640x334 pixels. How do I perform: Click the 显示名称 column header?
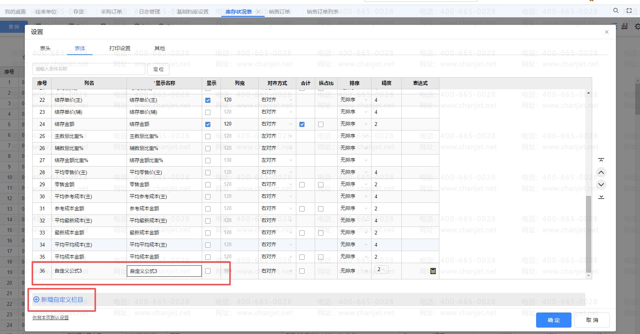pos(164,83)
